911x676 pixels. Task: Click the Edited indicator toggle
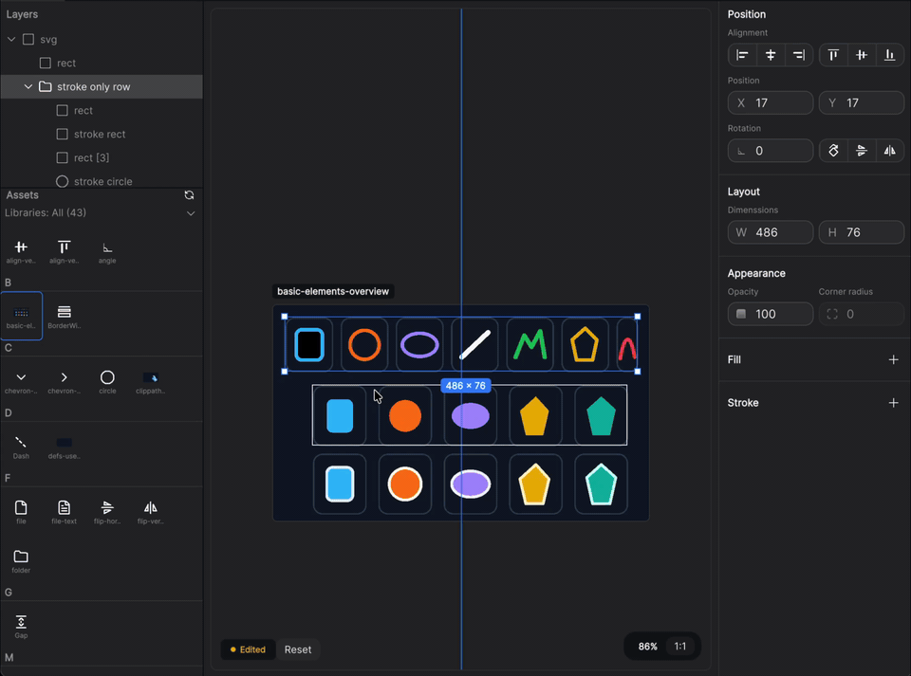click(248, 649)
